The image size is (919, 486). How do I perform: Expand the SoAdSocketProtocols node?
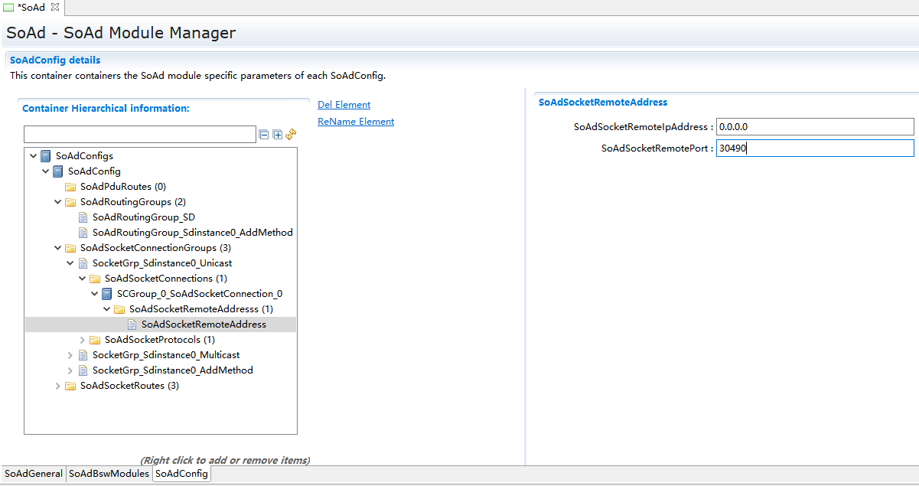pos(83,340)
